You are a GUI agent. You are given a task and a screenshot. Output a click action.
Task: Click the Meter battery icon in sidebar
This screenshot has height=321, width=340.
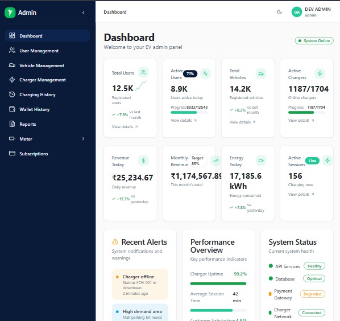(x=12, y=139)
